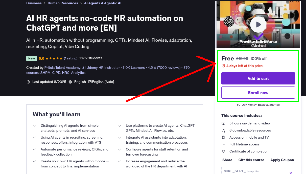Click checkmark beside Use platforms to create AI agents

[120, 125]
